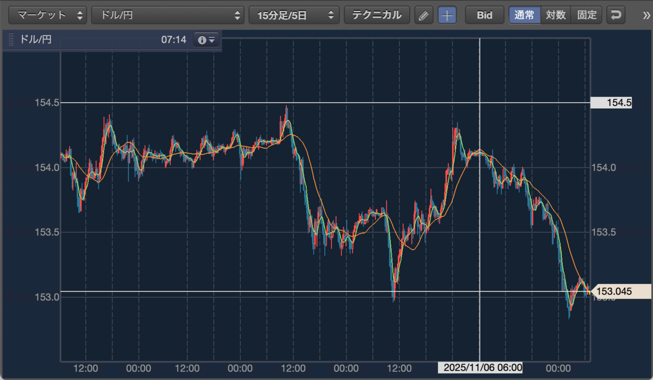Open the chart info dropdown icon
Image resolution: width=653 pixels, height=380 pixels.
[207, 40]
